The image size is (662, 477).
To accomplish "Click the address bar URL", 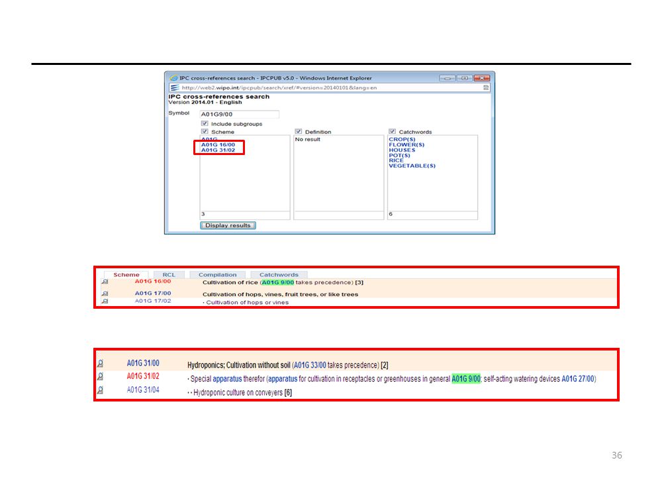I will pyautogui.click(x=279, y=88).
